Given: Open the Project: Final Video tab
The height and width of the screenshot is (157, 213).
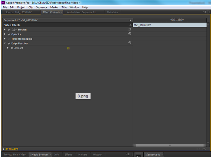Looking at the screenshot, I should [x=15, y=155].
